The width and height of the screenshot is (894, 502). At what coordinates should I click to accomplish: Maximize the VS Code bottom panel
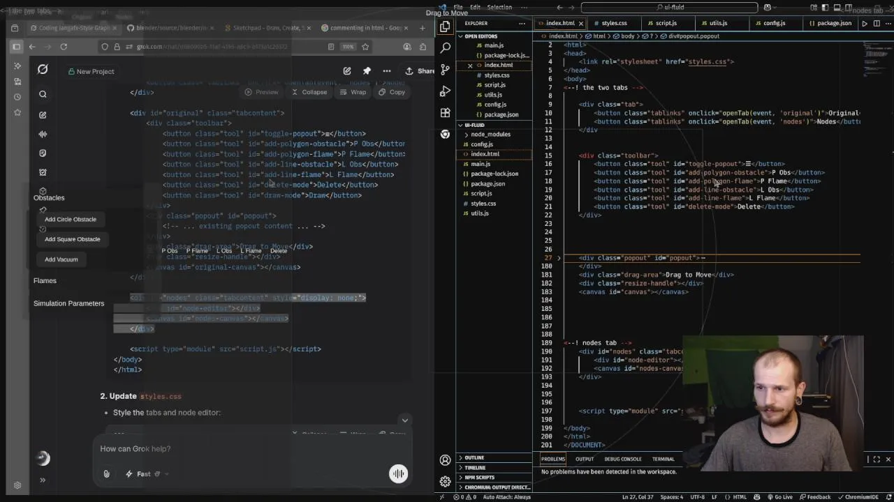pos(877,459)
